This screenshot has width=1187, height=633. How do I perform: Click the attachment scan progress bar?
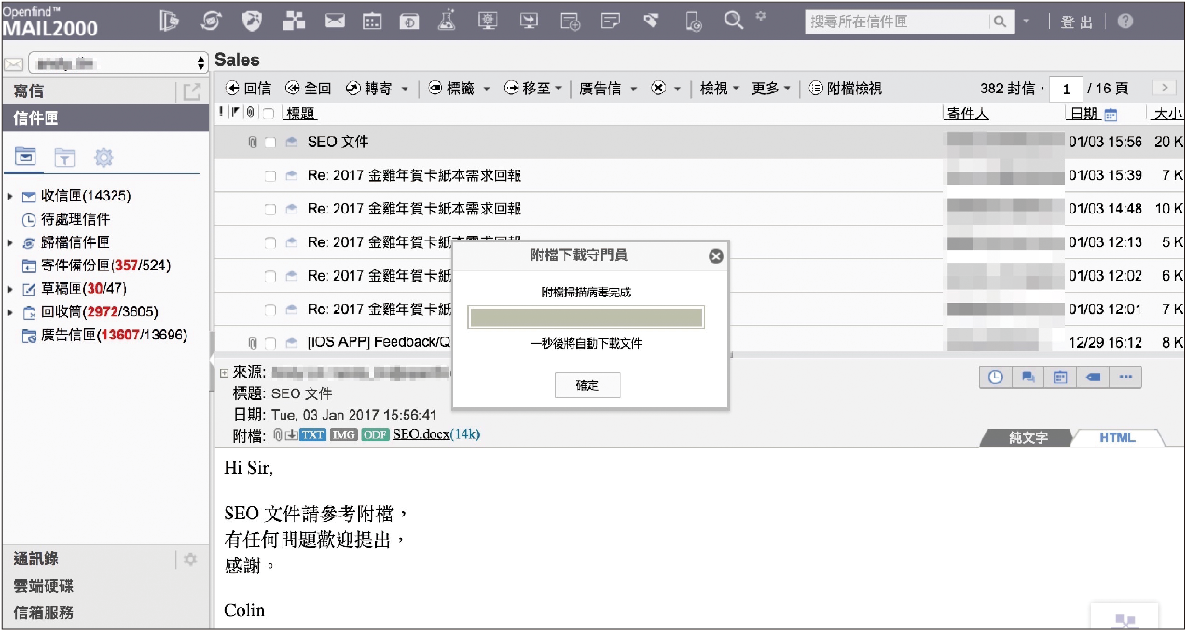[x=587, y=318]
